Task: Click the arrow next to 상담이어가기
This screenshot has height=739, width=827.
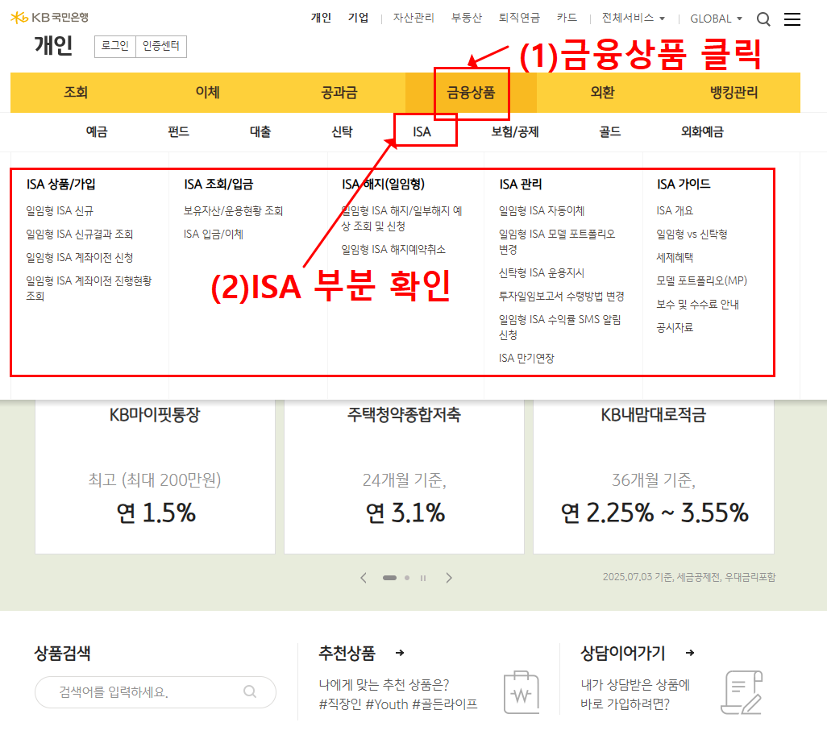Action: tap(690, 653)
